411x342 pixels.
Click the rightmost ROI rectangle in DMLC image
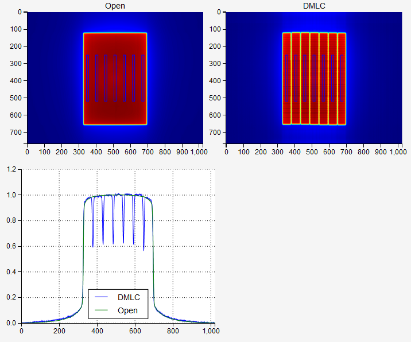pyautogui.click(x=342, y=78)
